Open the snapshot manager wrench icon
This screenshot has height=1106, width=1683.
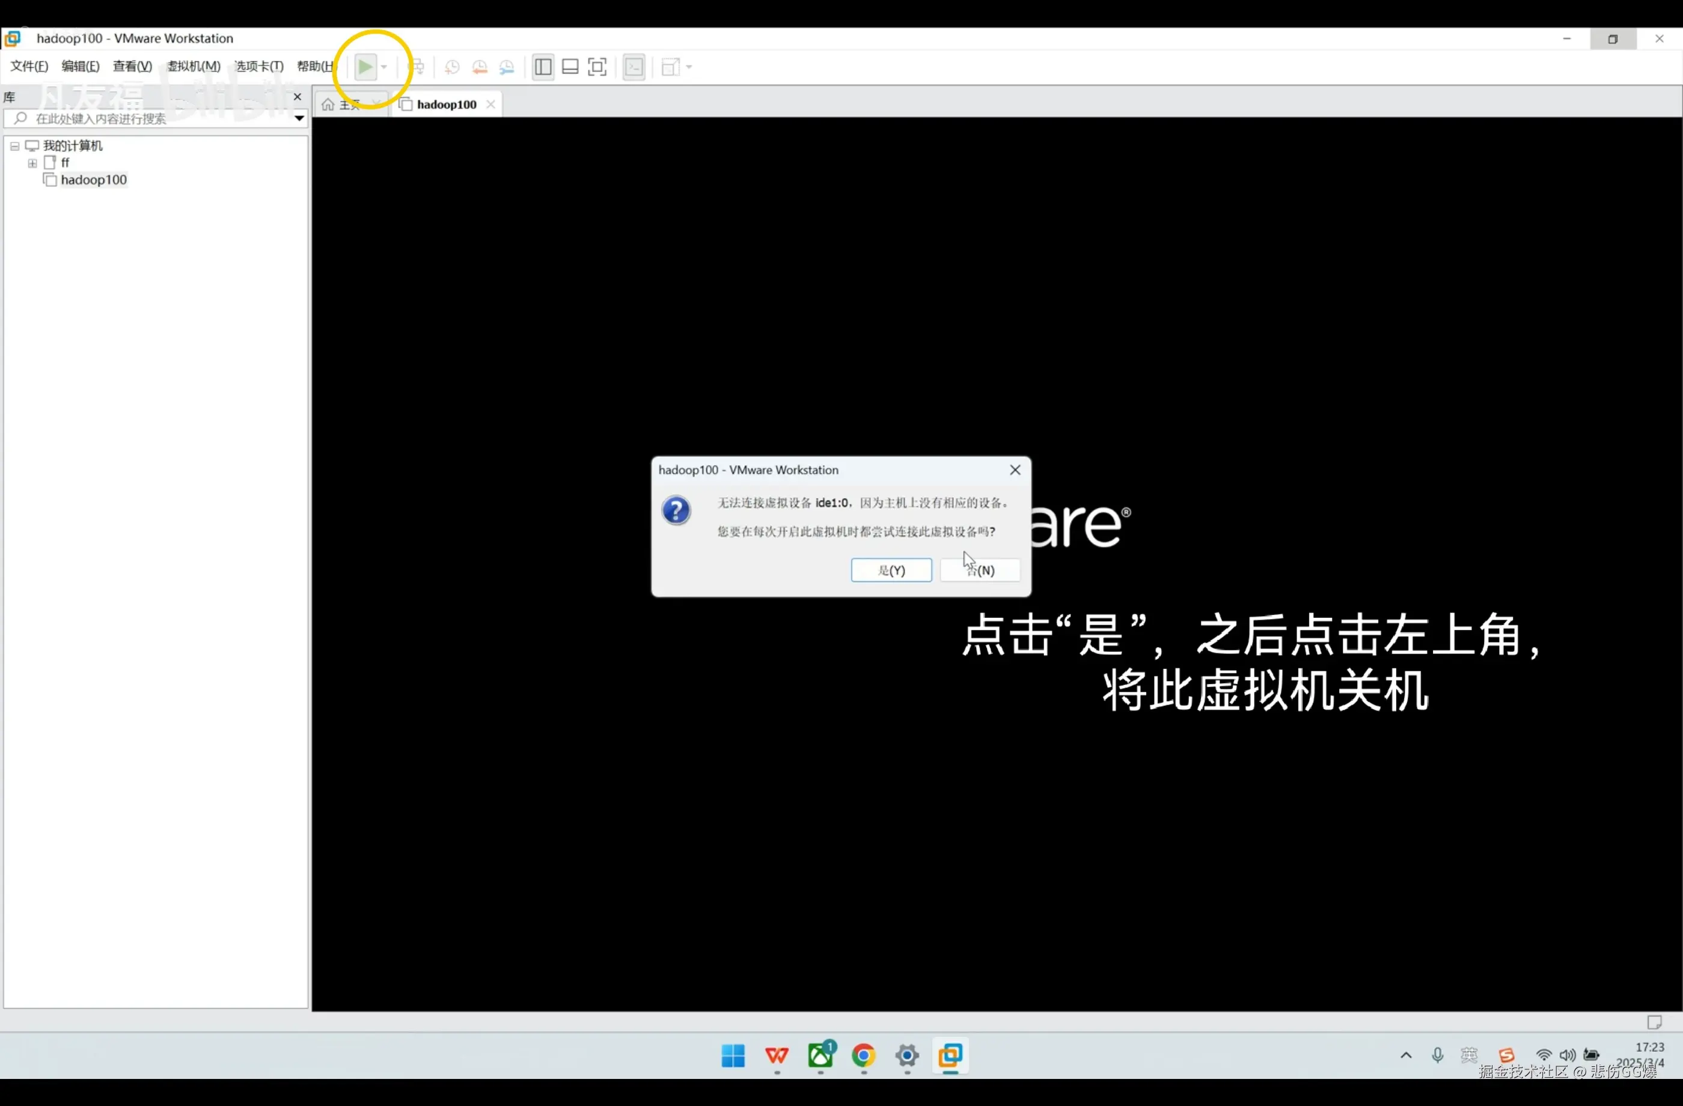tap(507, 67)
